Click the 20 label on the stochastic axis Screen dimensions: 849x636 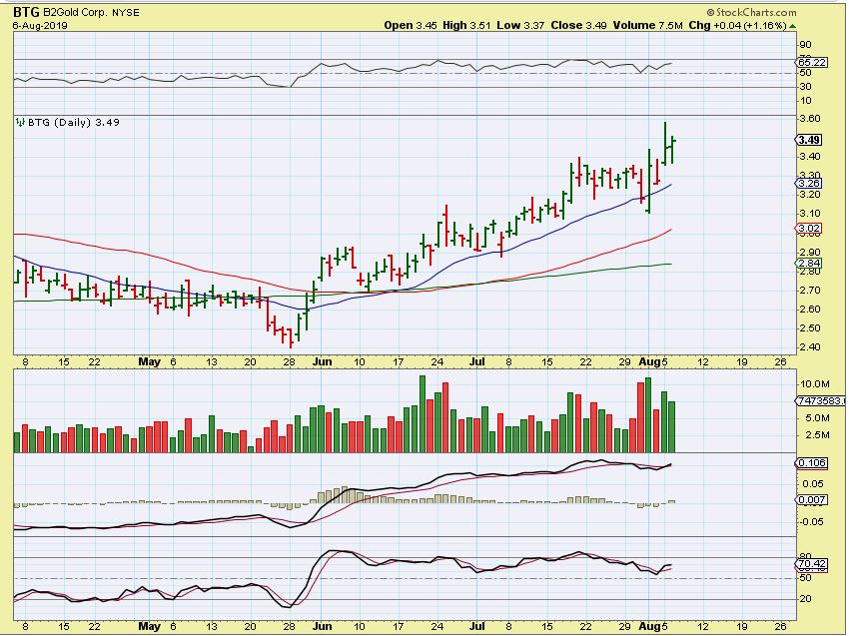pos(805,599)
